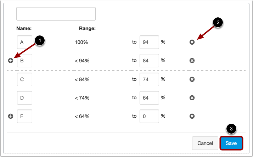Remove the F grade row
Viewport: 253px width, 157px height.
[192, 116]
